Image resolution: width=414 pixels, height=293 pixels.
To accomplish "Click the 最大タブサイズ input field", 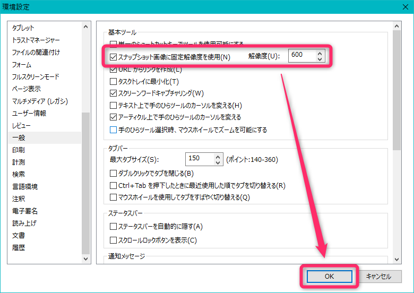I will point(199,159).
